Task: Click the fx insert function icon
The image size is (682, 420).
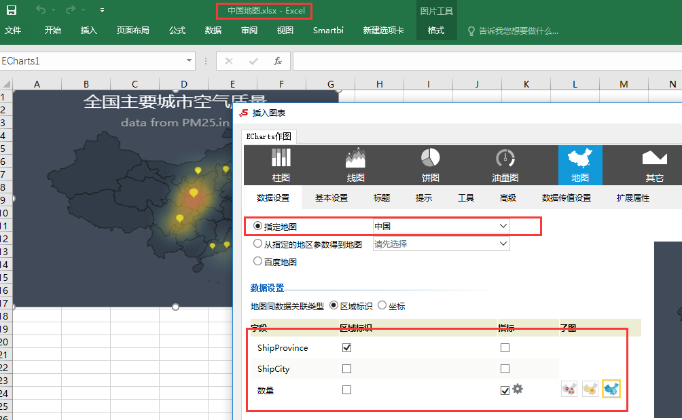Action: tap(278, 61)
